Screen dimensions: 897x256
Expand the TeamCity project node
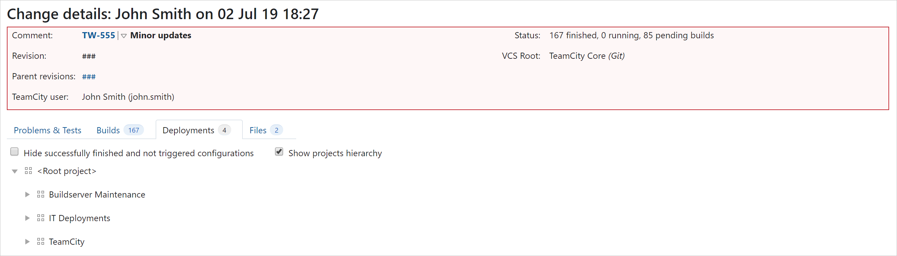coord(27,242)
